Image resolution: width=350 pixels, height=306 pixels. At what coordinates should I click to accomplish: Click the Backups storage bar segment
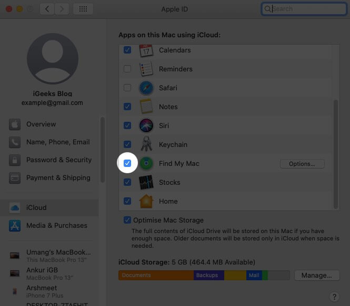[x=209, y=275]
